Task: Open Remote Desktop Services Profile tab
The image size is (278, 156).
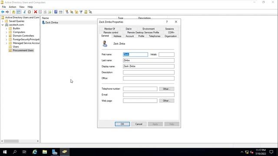Action: (143, 32)
